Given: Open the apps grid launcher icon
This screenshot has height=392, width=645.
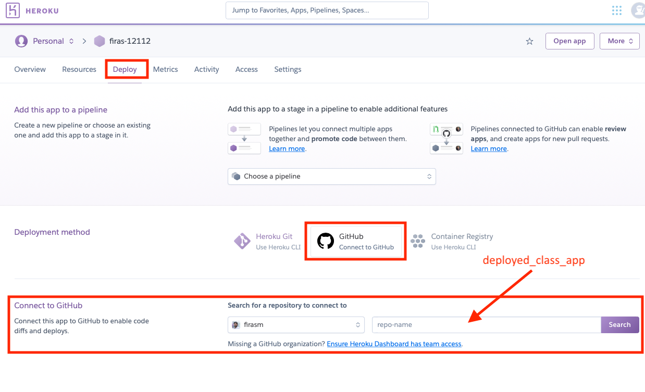Looking at the screenshot, I should coord(617,10).
